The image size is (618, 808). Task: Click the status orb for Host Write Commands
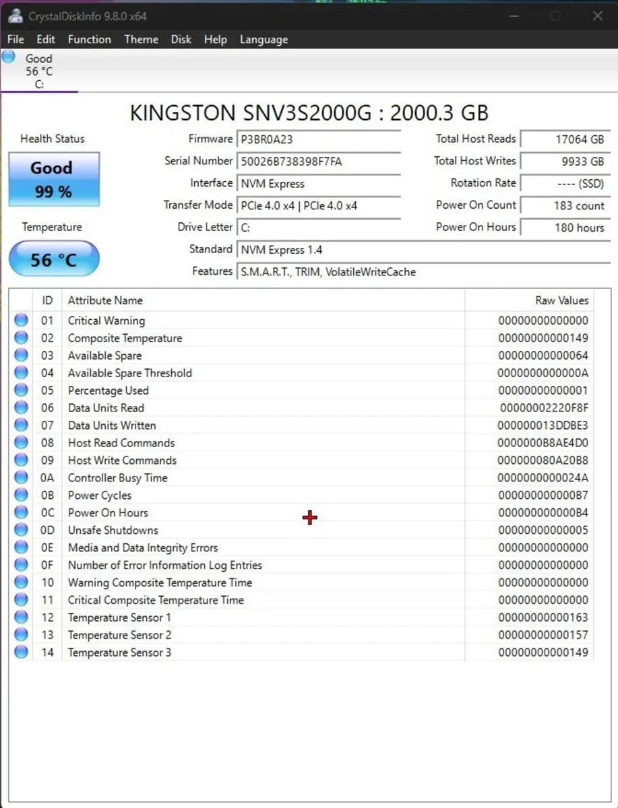22,461
